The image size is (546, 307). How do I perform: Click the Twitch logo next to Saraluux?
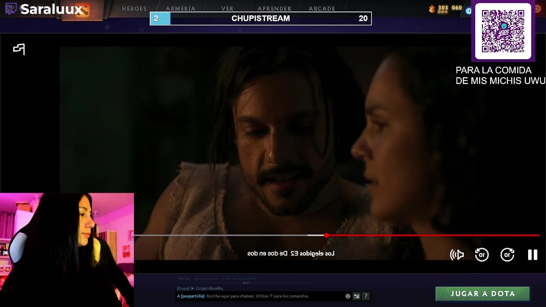(11, 9)
